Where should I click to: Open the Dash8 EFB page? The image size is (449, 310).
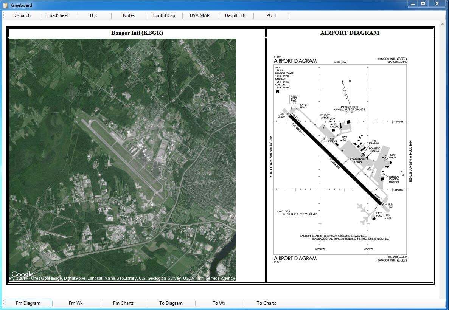tap(235, 15)
